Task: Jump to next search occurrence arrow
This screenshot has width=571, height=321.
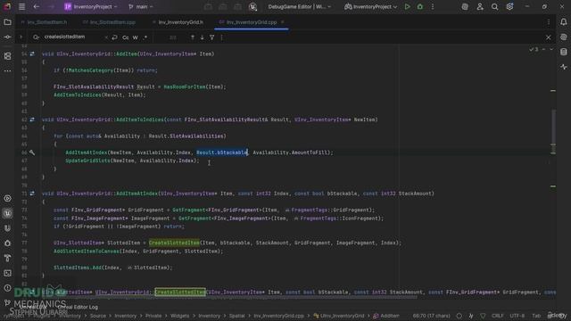Action: pyautogui.click(x=203, y=37)
